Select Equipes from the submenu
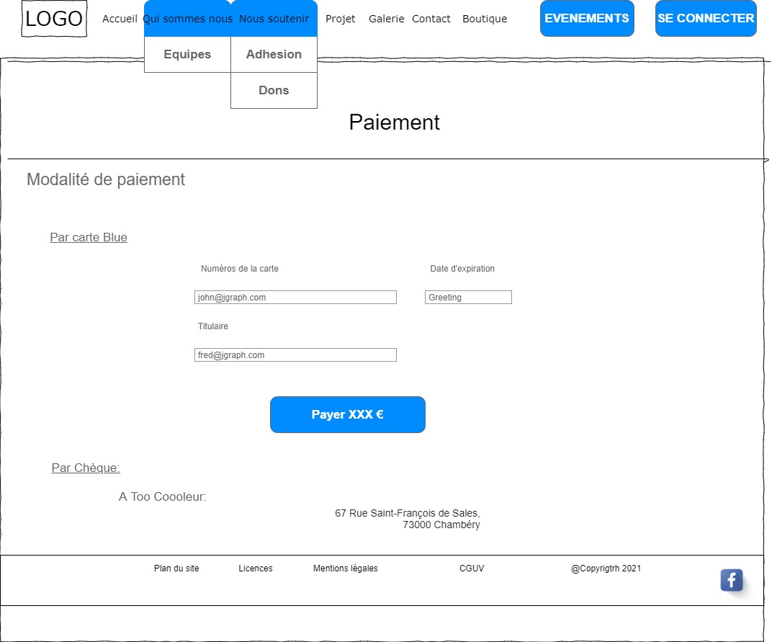 point(187,55)
